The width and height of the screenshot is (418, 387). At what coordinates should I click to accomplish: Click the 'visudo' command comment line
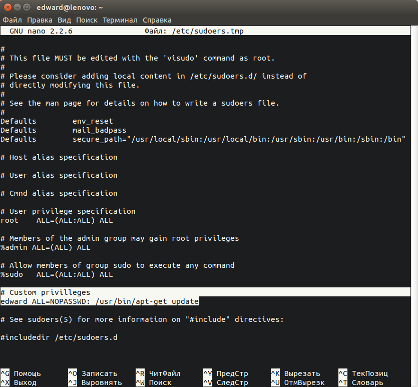point(138,58)
